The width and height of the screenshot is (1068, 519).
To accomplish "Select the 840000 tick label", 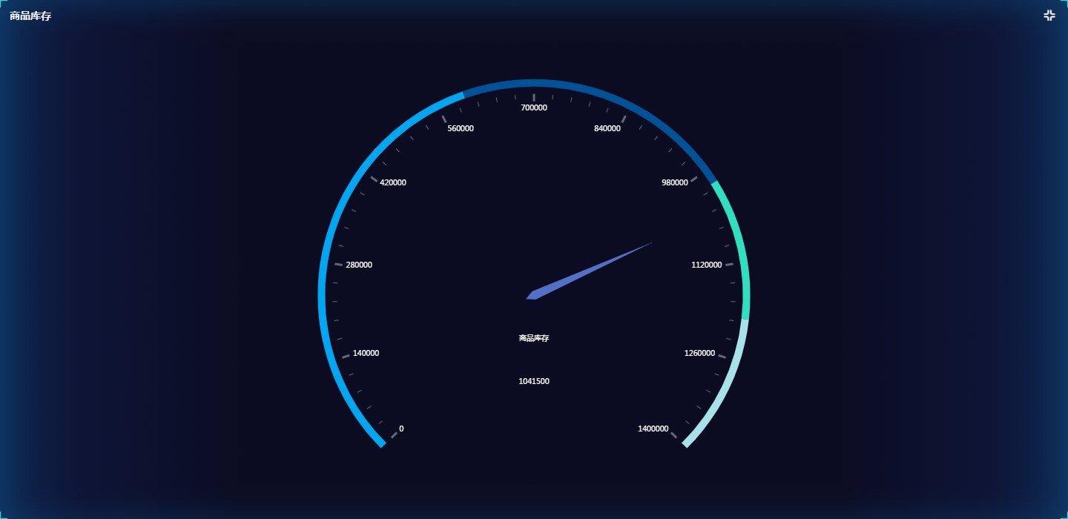I will (x=607, y=128).
